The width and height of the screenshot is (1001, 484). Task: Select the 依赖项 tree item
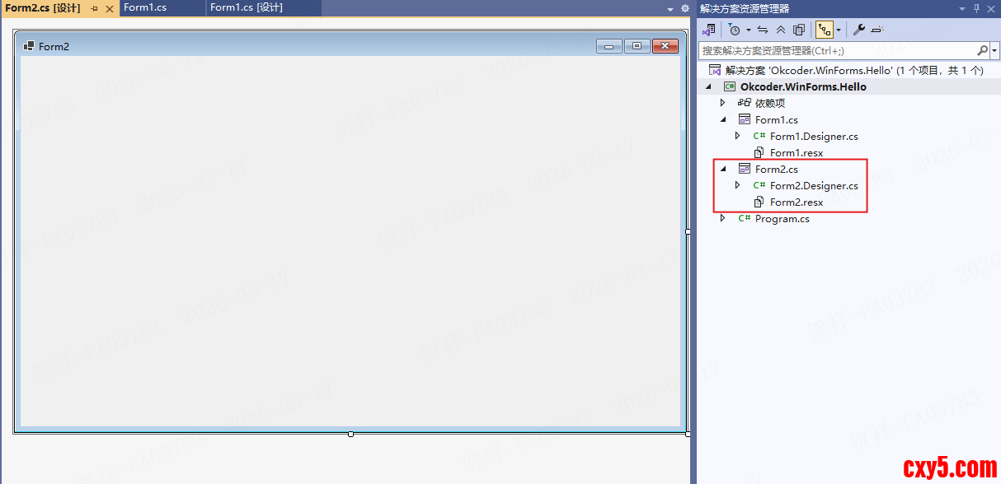point(770,103)
